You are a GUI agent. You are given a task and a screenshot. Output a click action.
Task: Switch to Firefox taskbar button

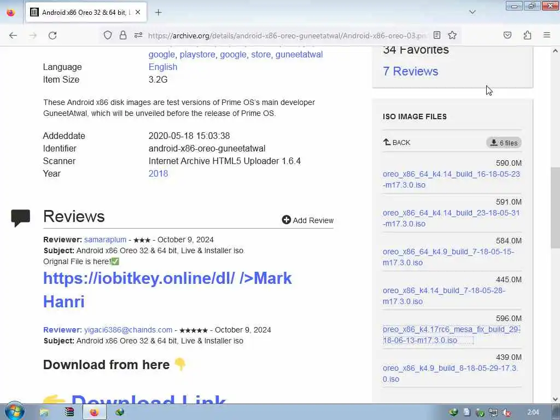(x=94, y=412)
